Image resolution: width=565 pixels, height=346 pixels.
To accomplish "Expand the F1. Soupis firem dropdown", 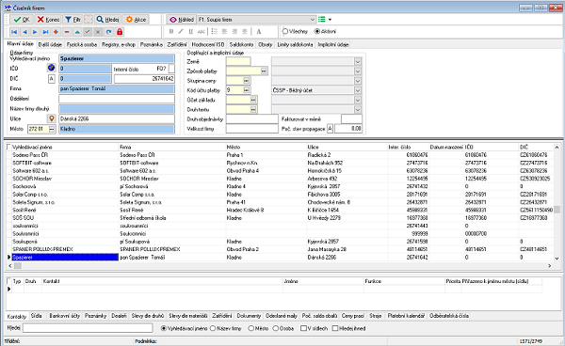I will [313, 20].
